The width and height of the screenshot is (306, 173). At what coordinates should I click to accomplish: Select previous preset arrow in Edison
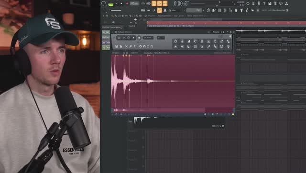[x=221, y=32]
